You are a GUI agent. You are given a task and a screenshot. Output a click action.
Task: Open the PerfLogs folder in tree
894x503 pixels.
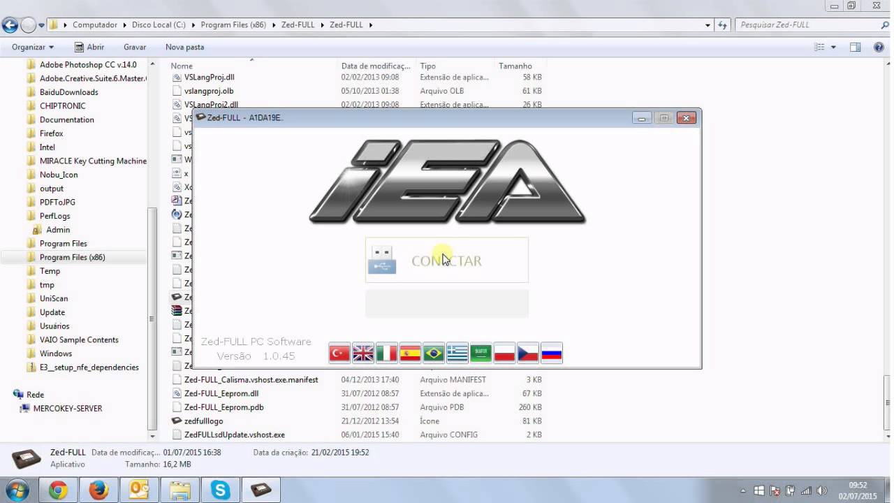pyautogui.click(x=54, y=216)
